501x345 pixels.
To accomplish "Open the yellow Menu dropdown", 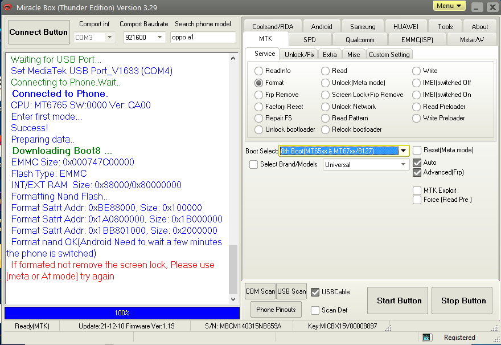I will 449,6.
